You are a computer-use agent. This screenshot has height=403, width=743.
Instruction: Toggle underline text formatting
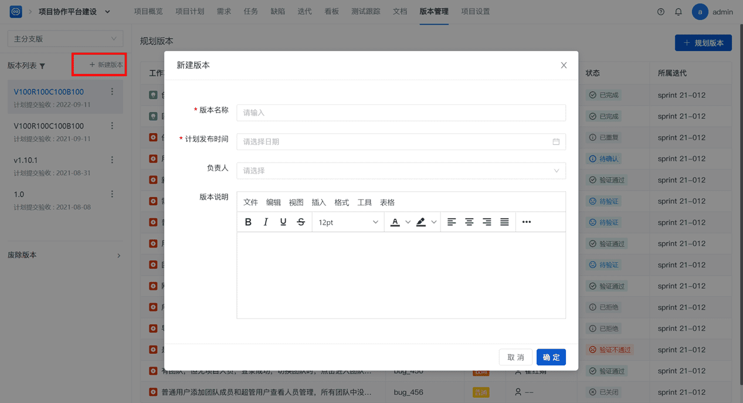(283, 222)
